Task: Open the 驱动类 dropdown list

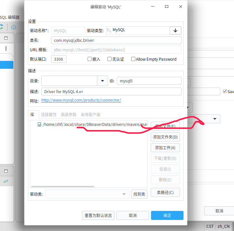Action: click(124, 194)
